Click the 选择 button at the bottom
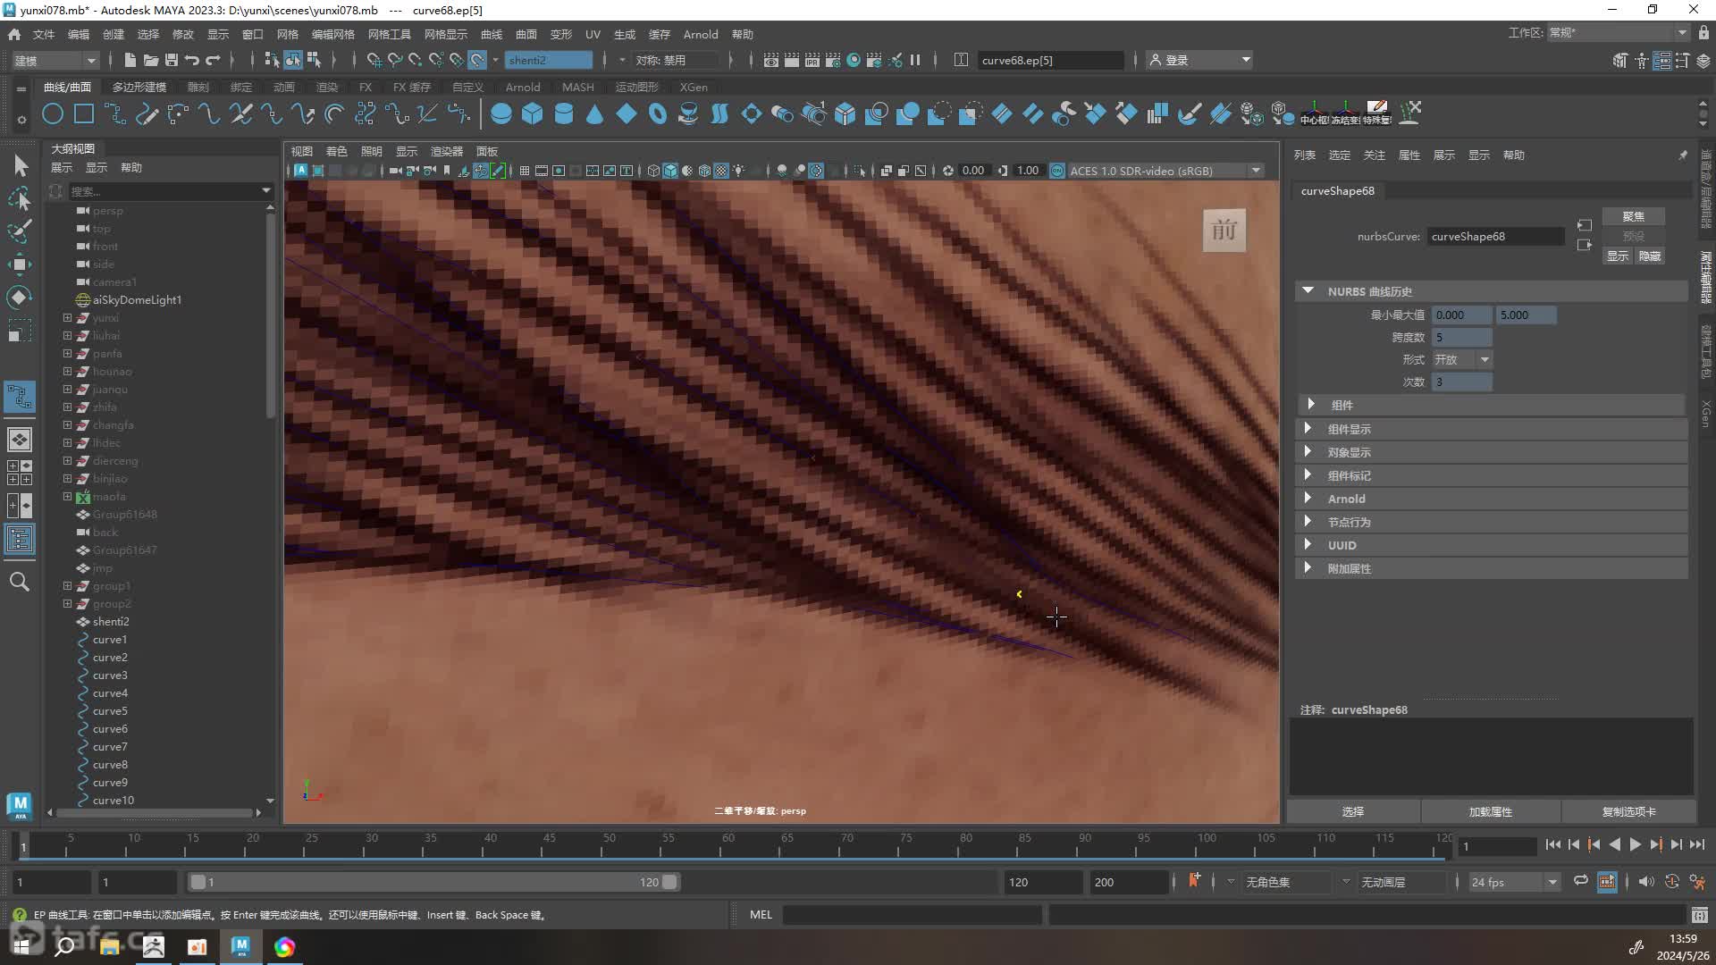Image resolution: width=1716 pixels, height=965 pixels. [x=1353, y=811]
